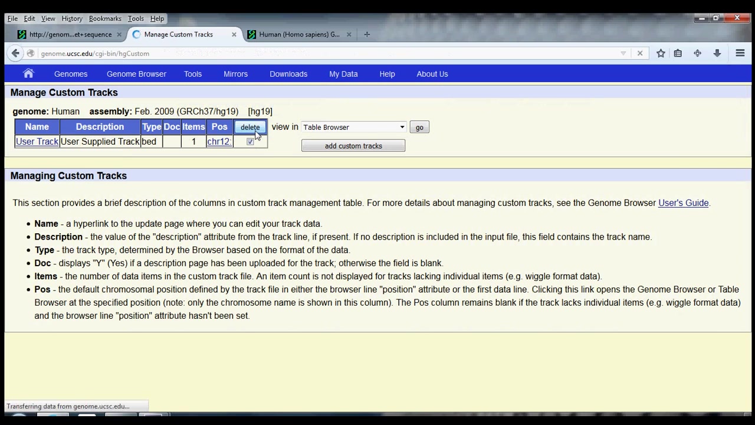Bookmark this page with star icon

click(x=661, y=53)
